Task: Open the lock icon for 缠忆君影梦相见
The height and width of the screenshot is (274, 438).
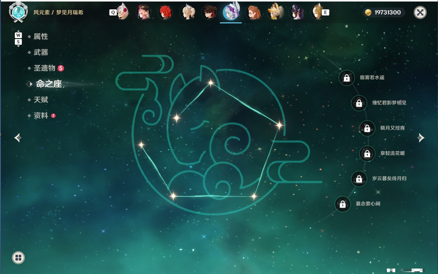Action: click(359, 103)
